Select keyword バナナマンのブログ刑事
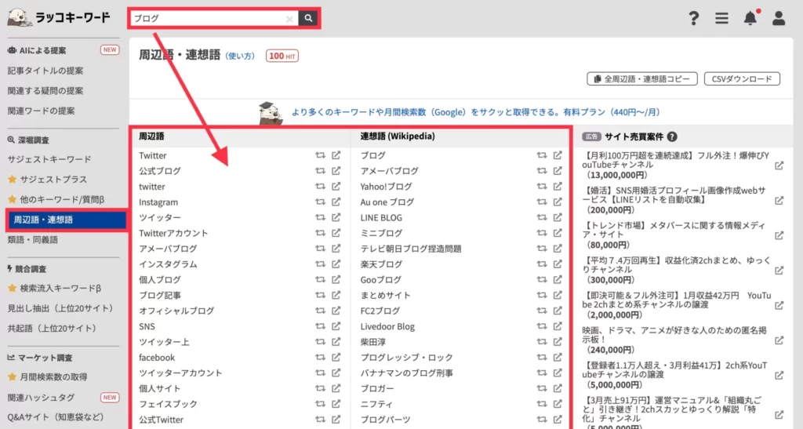The image size is (803, 429). coord(407,373)
